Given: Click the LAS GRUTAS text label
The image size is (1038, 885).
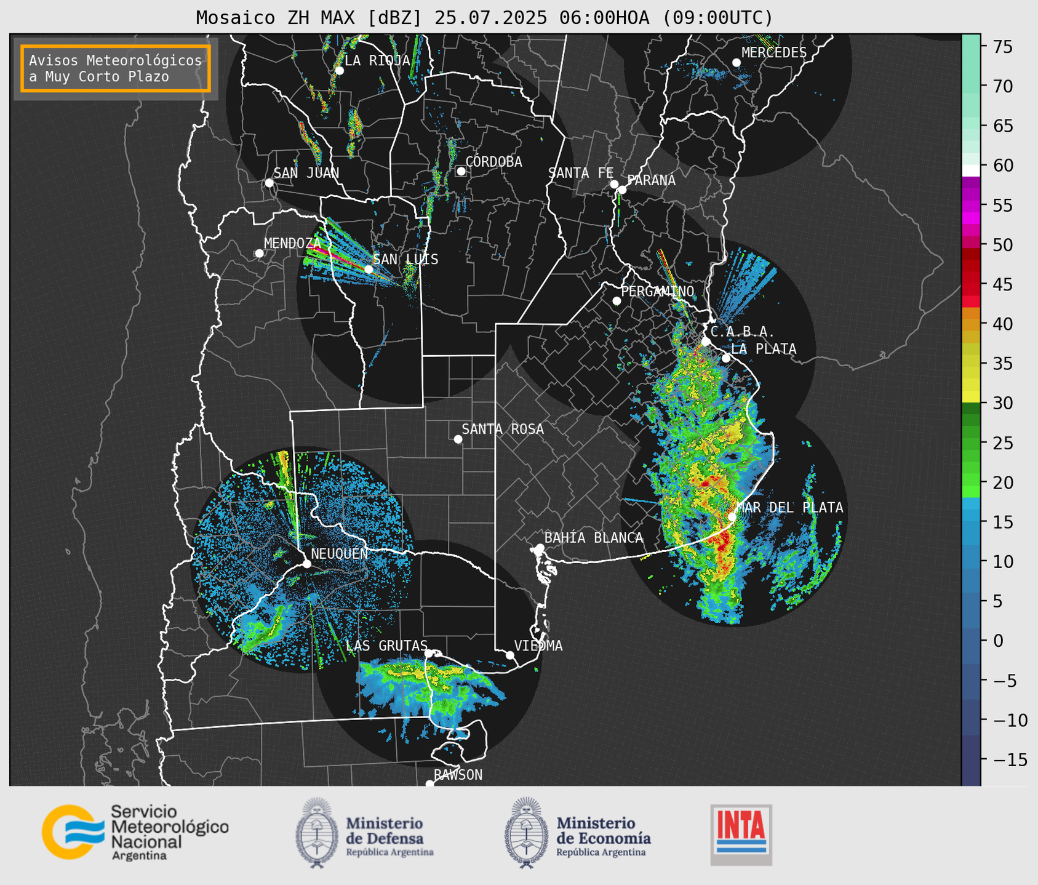Looking at the screenshot, I should 386,646.
